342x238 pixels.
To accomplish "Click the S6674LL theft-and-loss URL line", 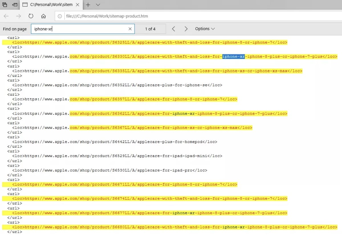I will coord(150,199).
